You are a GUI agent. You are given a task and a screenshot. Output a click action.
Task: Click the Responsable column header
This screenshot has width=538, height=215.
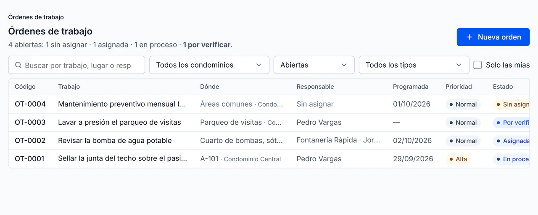[x=315, y=87]
